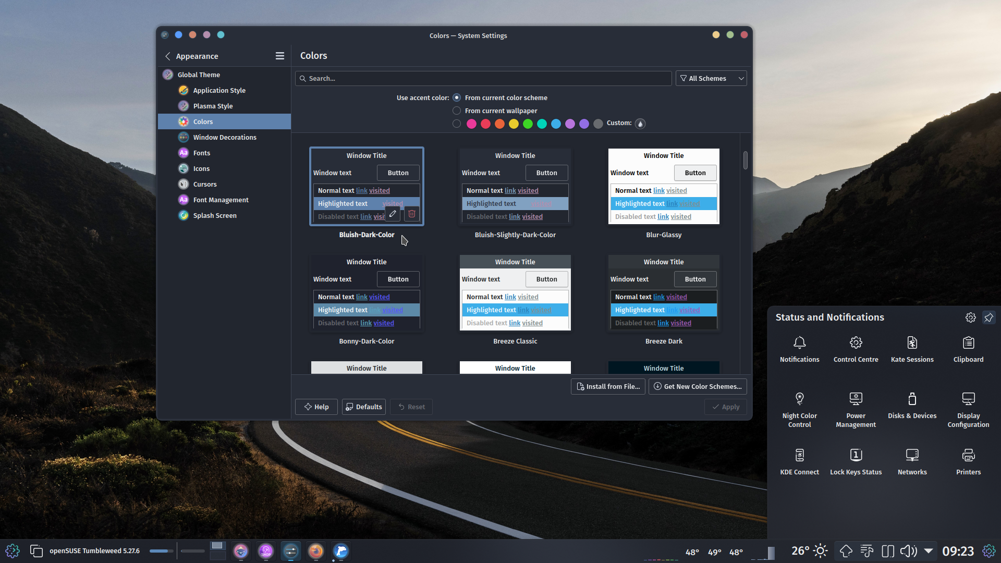Click the Reset button

click(411, 407)
